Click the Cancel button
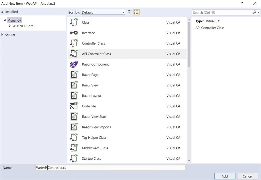This screenshot has height=180, width=261. [x=247, y=176]
